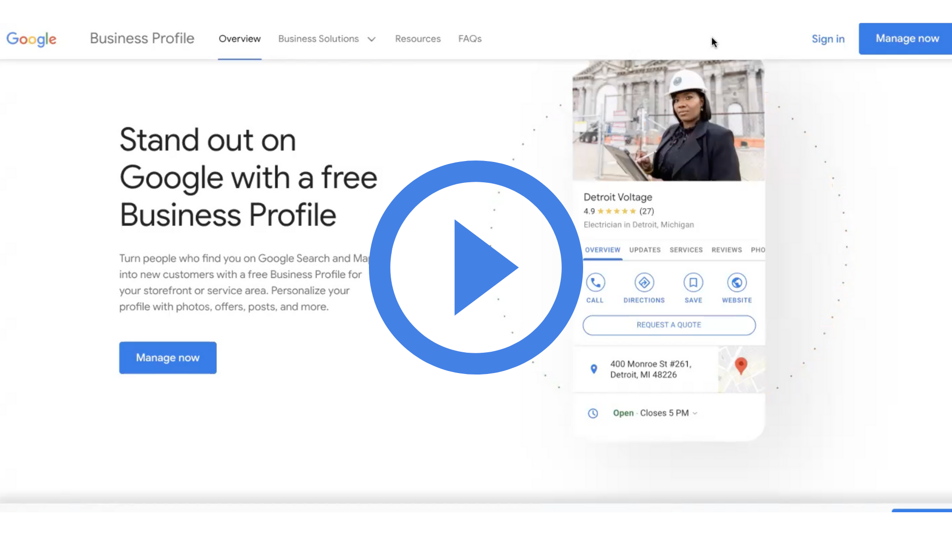Click the clock icon next to hours
The image size is (952, 535).
[593, 413]
